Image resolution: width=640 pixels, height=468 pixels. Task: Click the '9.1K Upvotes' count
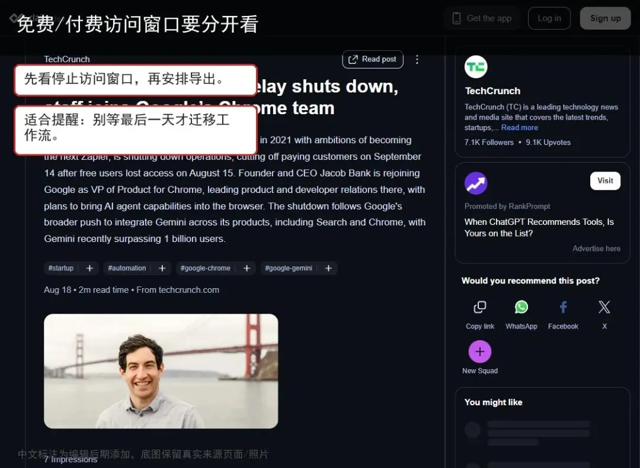548,142
